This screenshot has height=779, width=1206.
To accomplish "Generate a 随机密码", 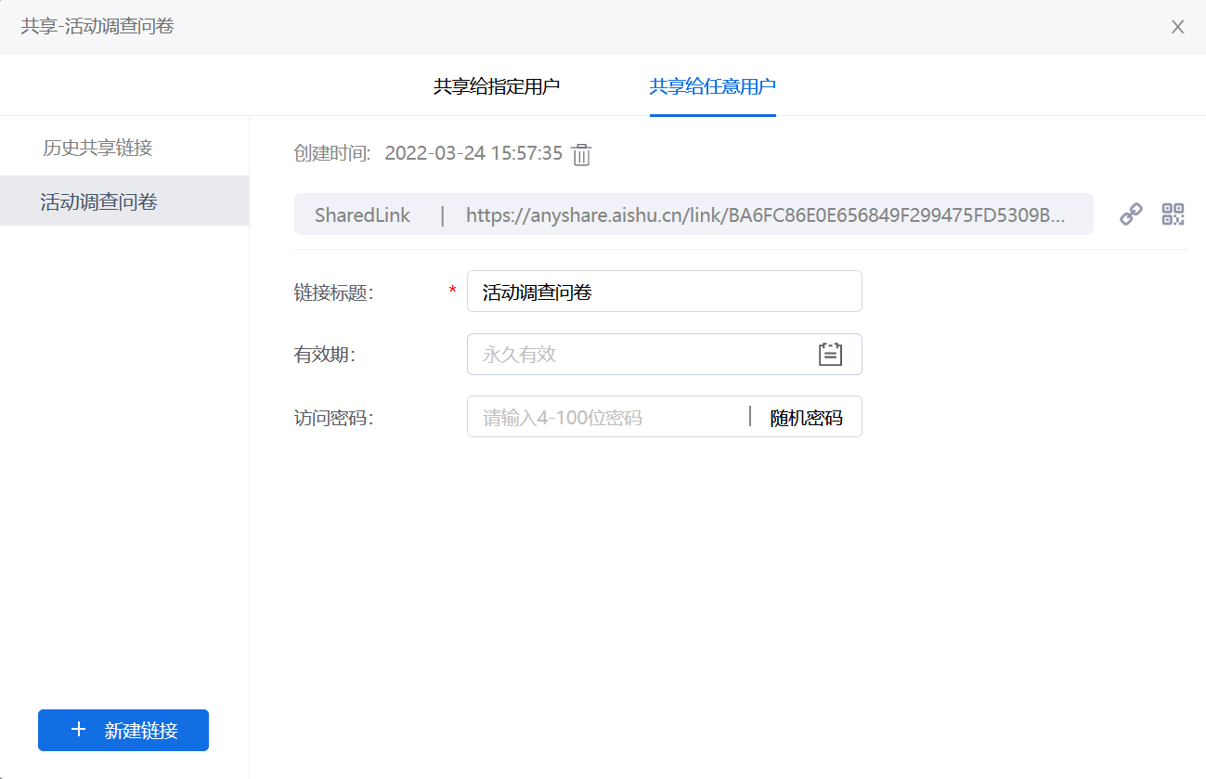I will (x=807, y=417).
